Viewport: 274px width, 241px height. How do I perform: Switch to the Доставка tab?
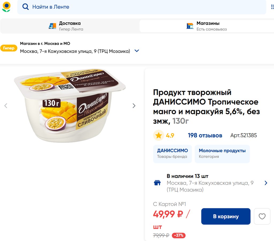tap(70, 26)
